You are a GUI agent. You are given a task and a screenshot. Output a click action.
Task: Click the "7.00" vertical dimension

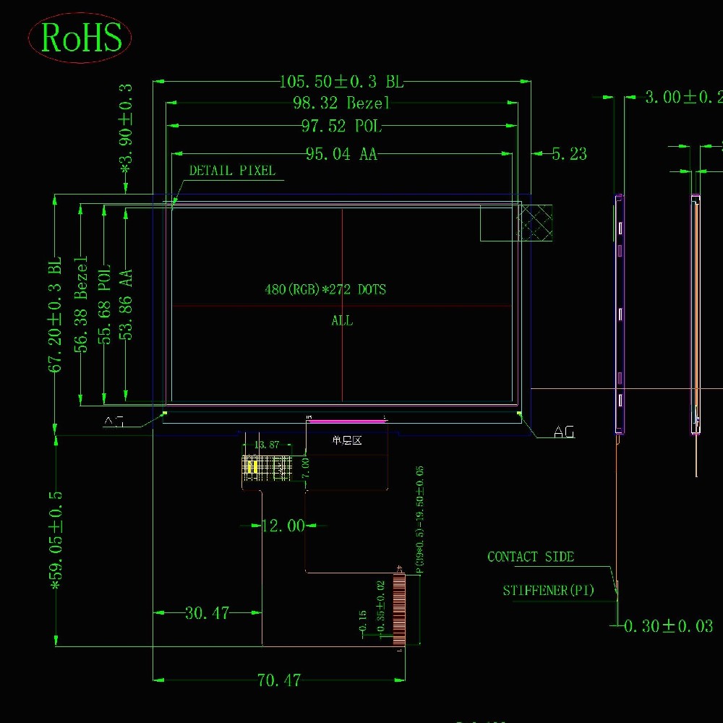point(305,468)
